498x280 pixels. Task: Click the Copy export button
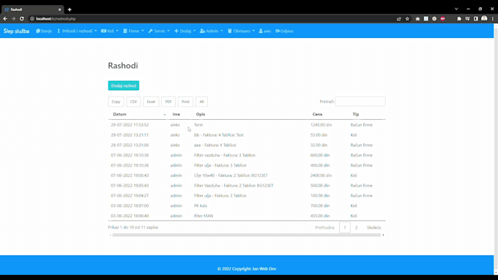[x=116, y=102]
